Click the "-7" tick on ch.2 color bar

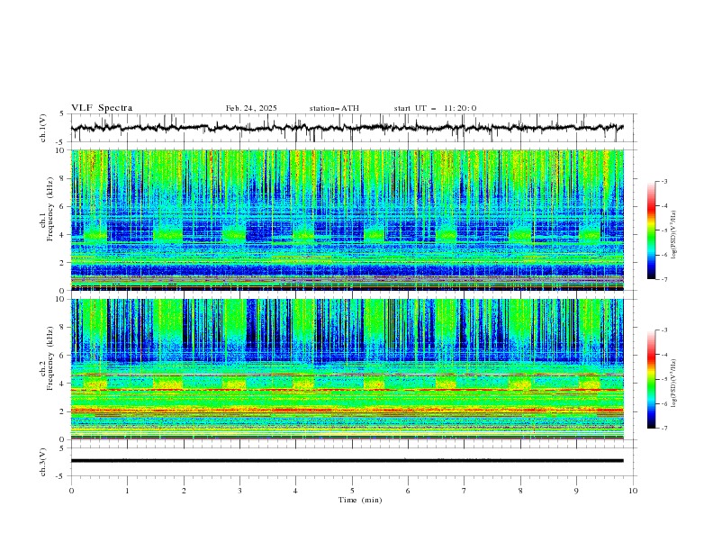click(663, 428)
